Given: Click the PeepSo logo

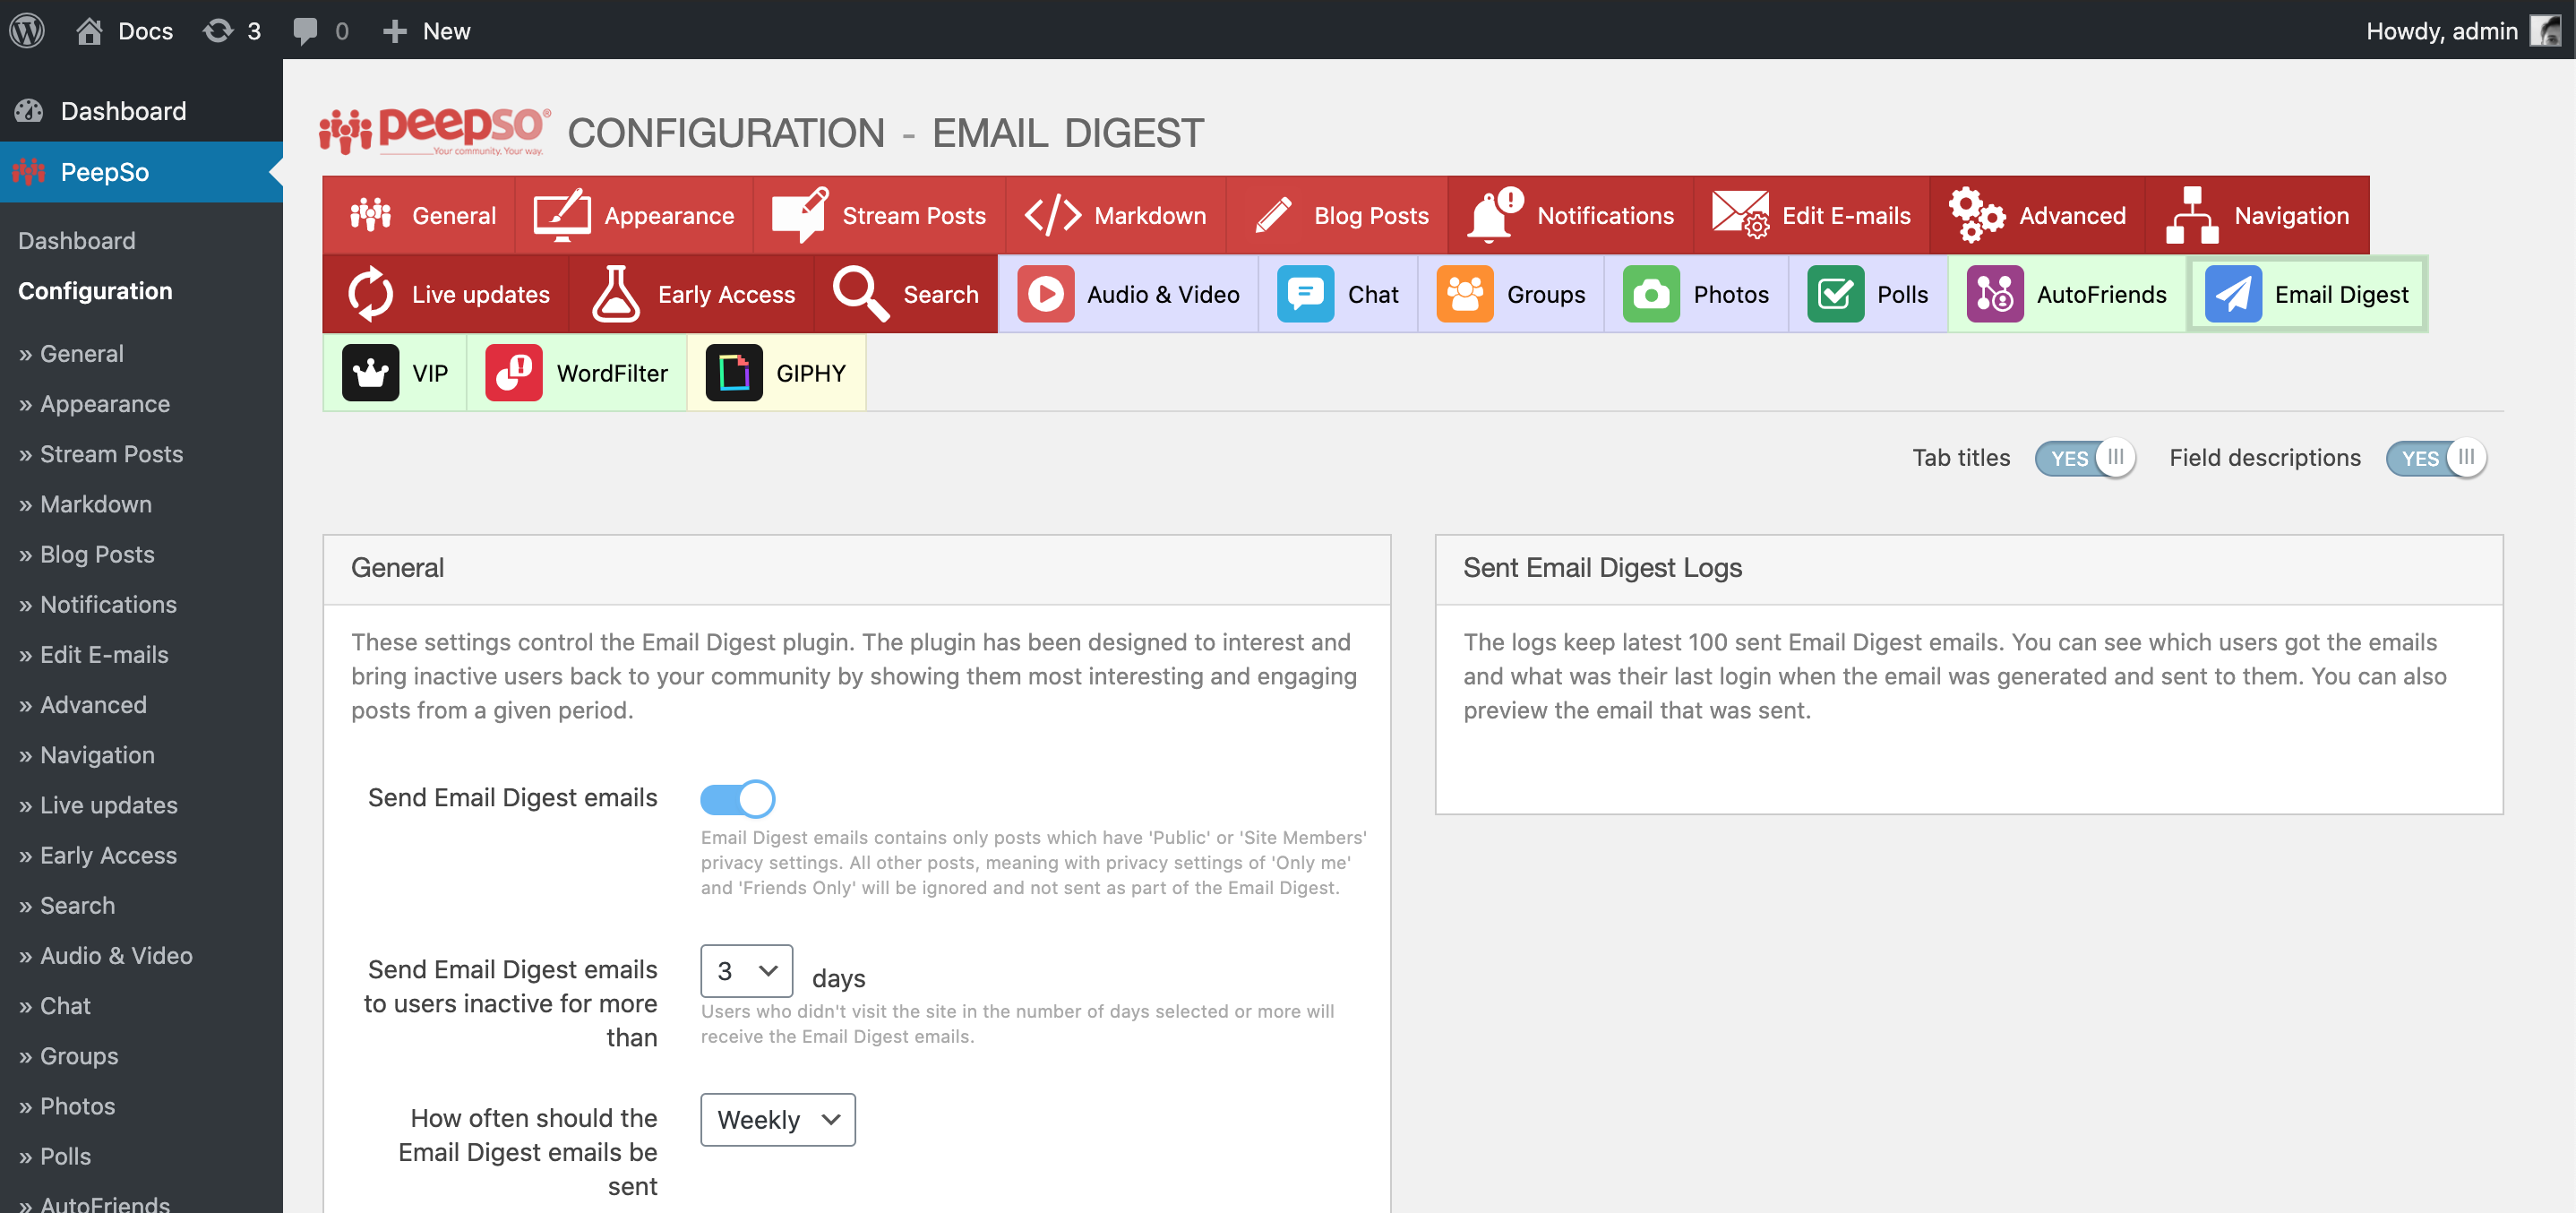Looking at the screenshot, I should [x=435, y=131].
